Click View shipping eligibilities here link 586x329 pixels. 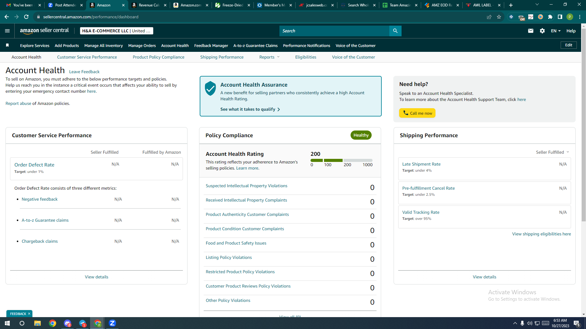pyautogui.click(x=541, y=234)
